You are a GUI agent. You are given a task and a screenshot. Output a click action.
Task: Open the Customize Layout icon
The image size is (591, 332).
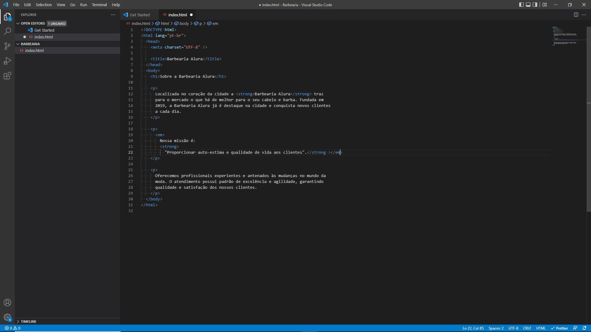[x=545, y=5]
